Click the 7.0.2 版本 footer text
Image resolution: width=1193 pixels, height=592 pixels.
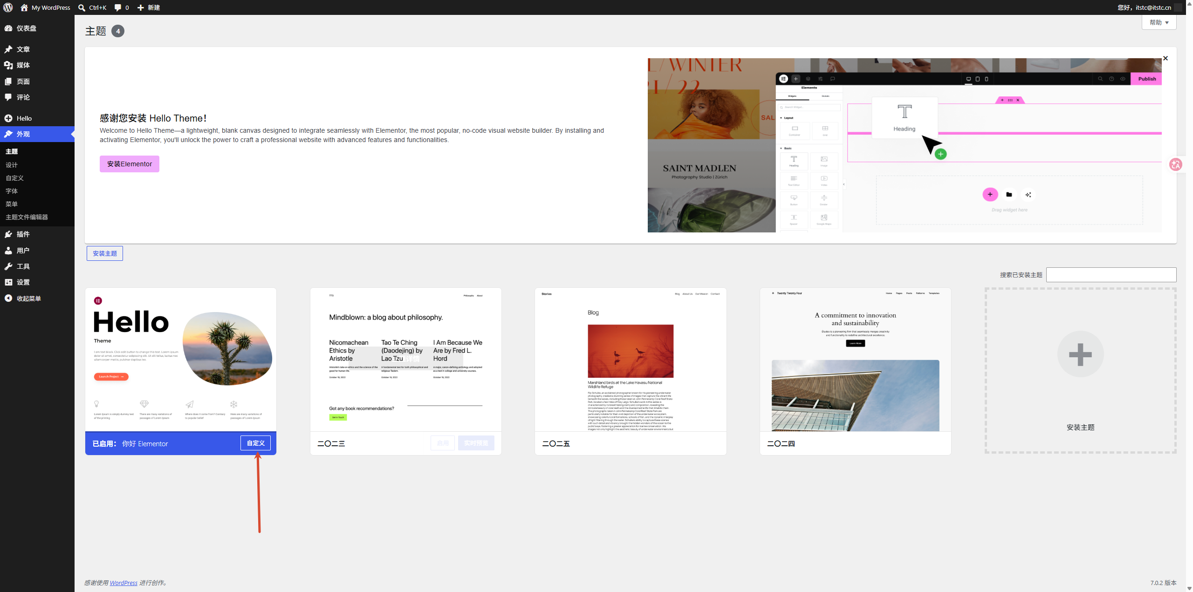click(x=1163, y=583)
